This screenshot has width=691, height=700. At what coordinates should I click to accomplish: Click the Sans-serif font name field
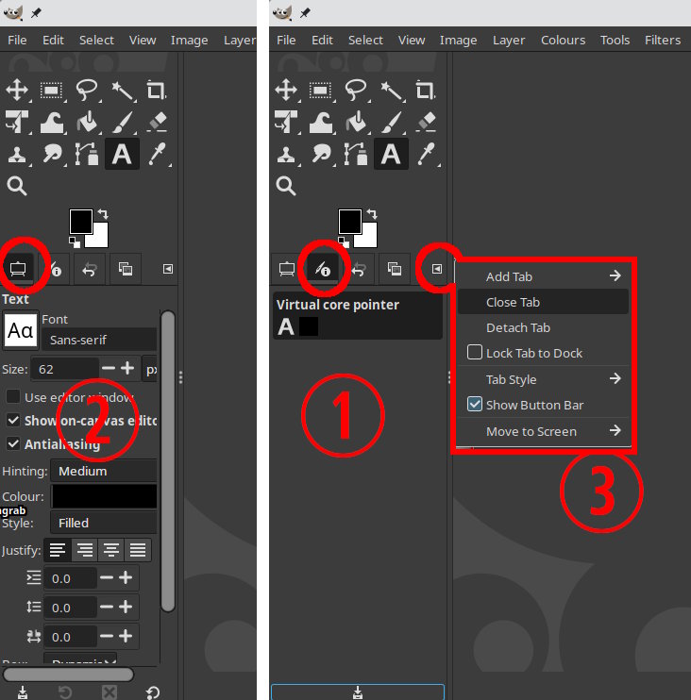pos(99,340)
